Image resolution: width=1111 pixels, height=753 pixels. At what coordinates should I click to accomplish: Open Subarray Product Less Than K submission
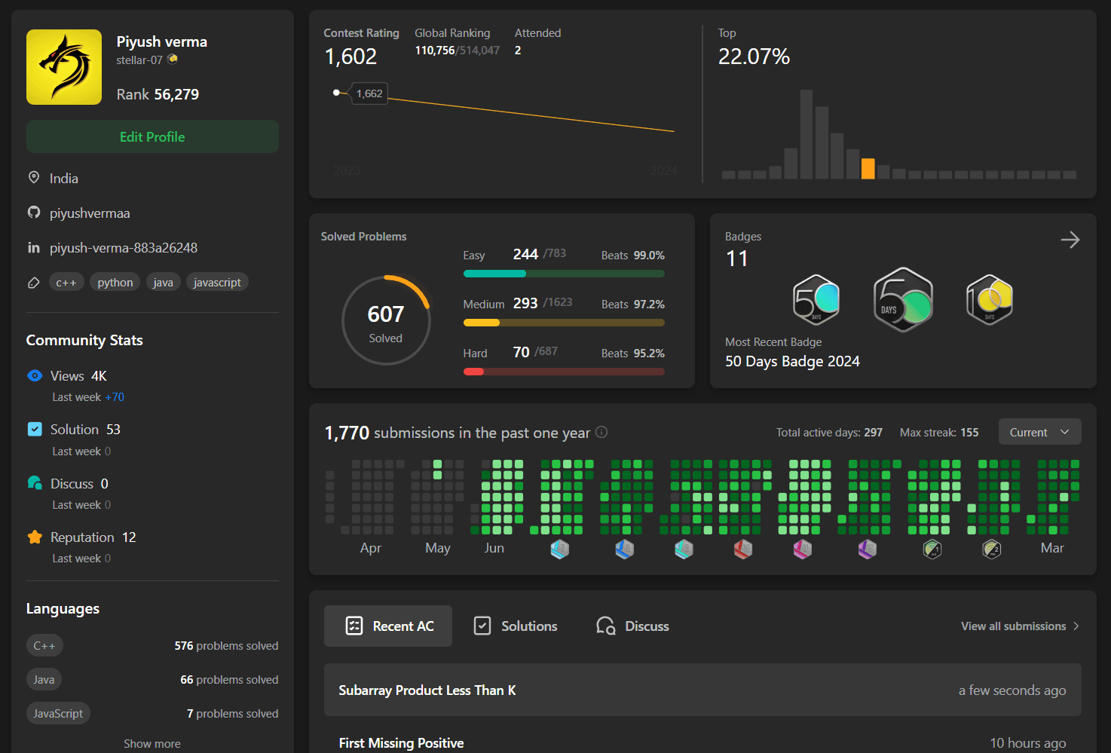click(427, 690)
